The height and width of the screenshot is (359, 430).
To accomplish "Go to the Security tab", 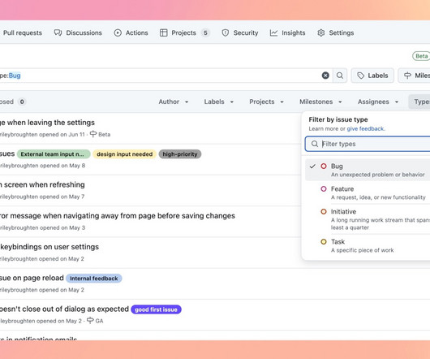I will point(240,33).
